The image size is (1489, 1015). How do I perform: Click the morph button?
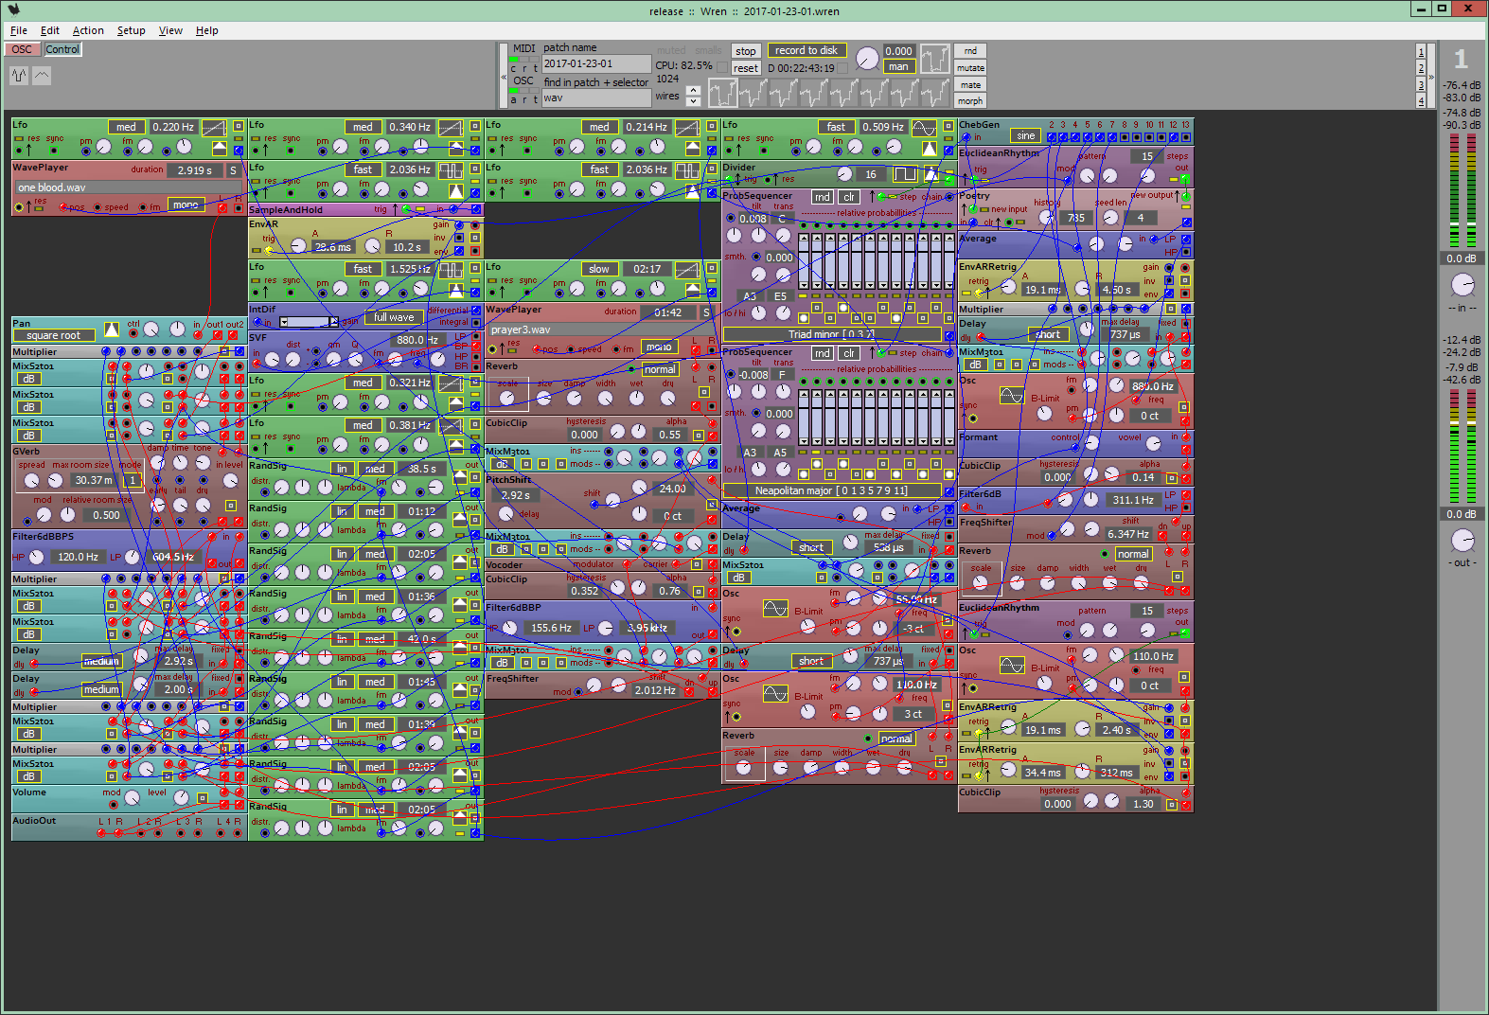click(x=970, y=101)
